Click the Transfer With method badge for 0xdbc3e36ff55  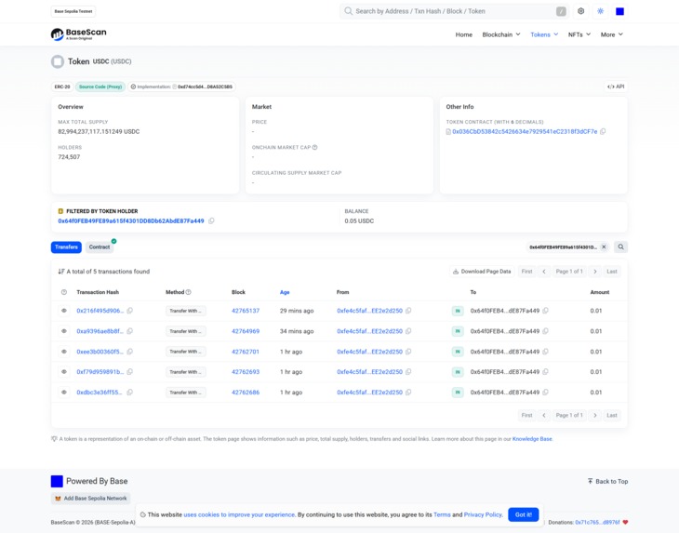185,393
